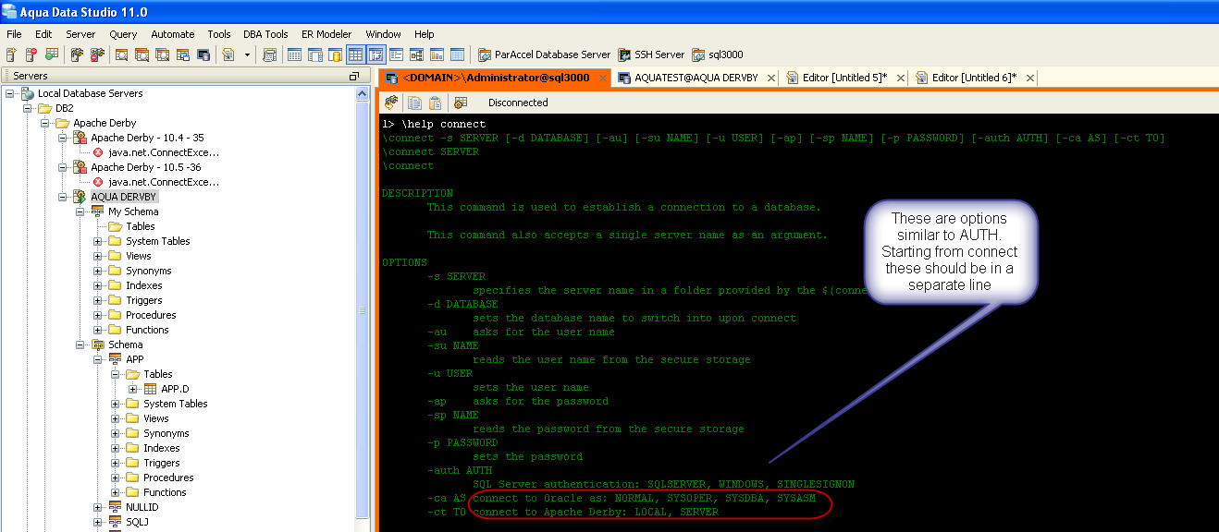Click the table with column layout icon

(315, 54)
